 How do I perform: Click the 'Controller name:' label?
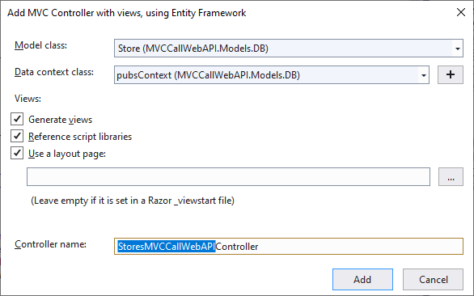coord(50,244)
